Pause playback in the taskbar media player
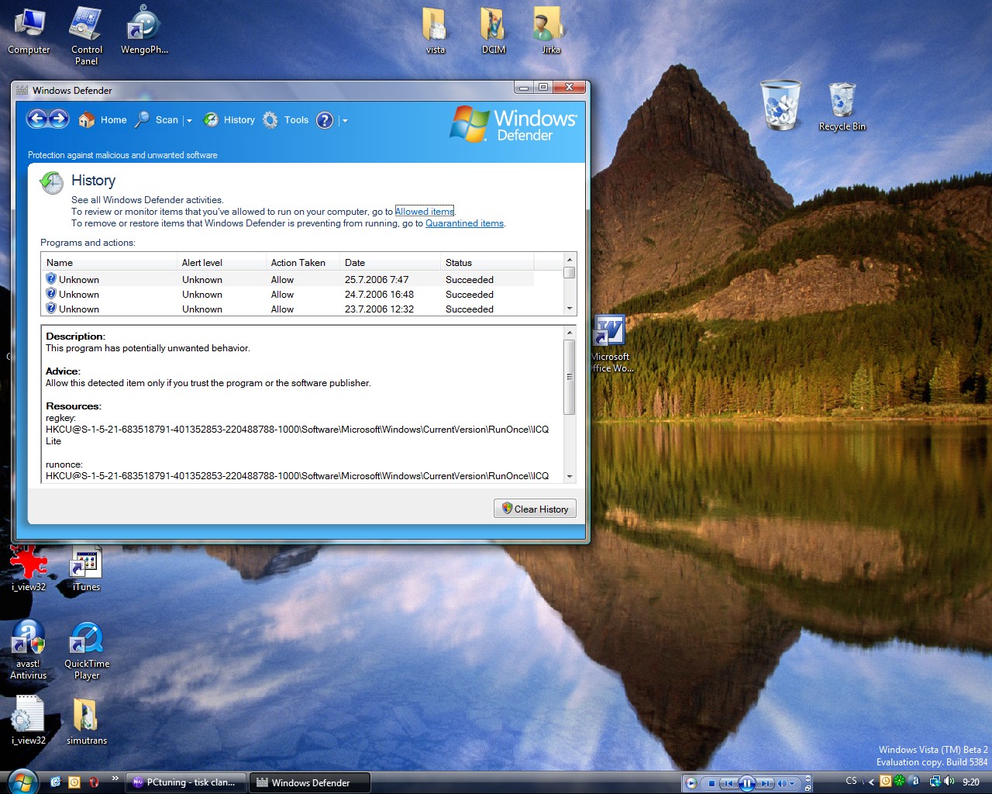Viewport: 992px width, 794px height. pos(747,783)
